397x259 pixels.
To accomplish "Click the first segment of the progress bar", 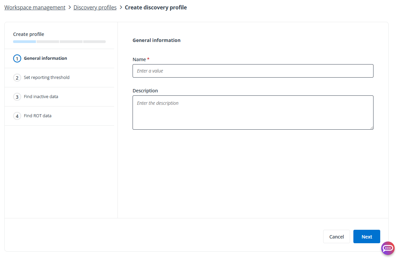I will click(24, 41).
